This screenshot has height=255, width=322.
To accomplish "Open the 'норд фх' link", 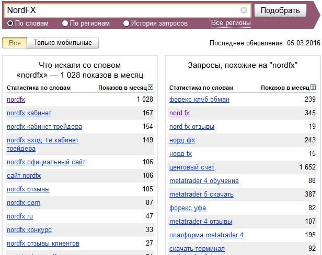I will coord(182,140).
